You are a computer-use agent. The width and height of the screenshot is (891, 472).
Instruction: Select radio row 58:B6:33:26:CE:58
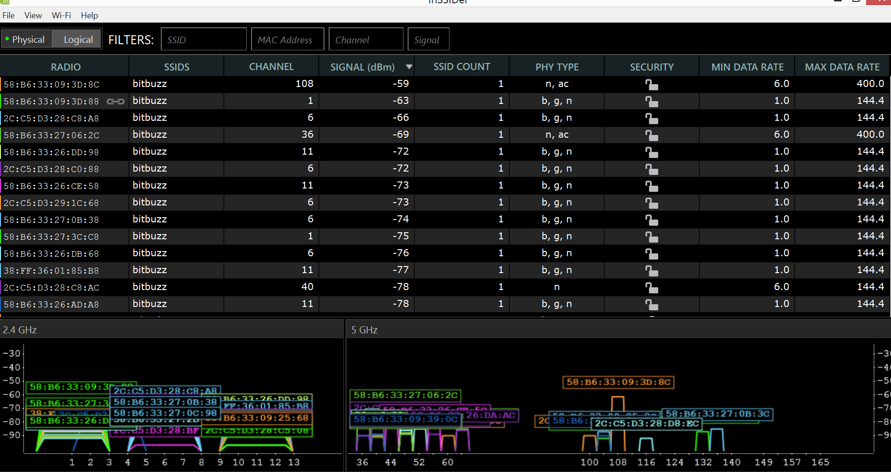click(445, 186)
